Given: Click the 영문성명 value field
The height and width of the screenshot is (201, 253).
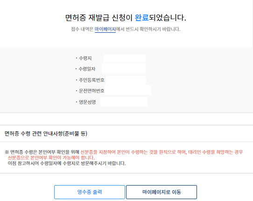Looking at the screenshot, I should (124, 101).
